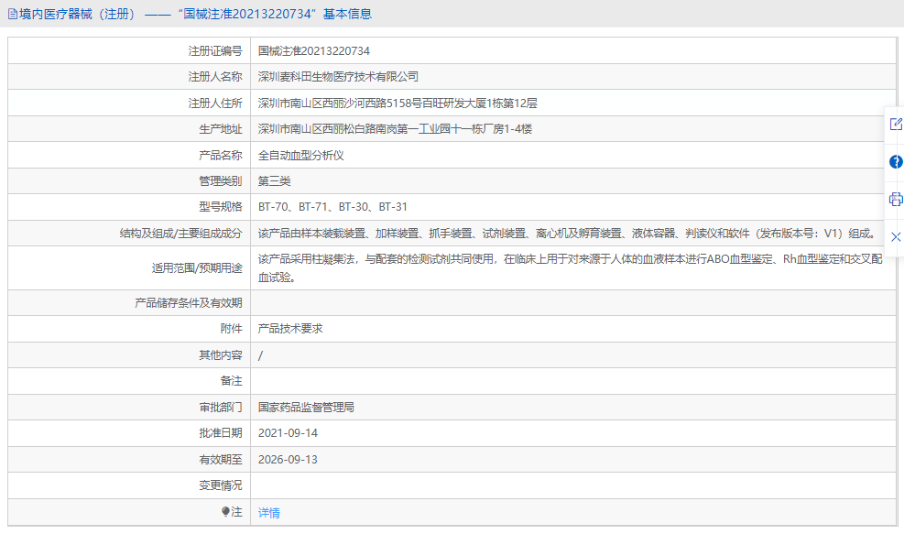Click the 注册证编号 label

(215, 50)
